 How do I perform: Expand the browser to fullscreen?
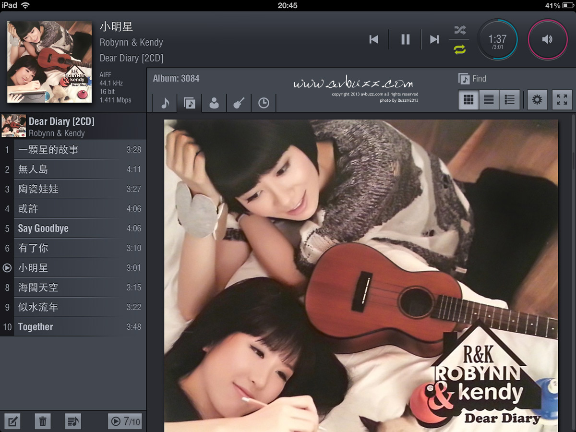562,100
